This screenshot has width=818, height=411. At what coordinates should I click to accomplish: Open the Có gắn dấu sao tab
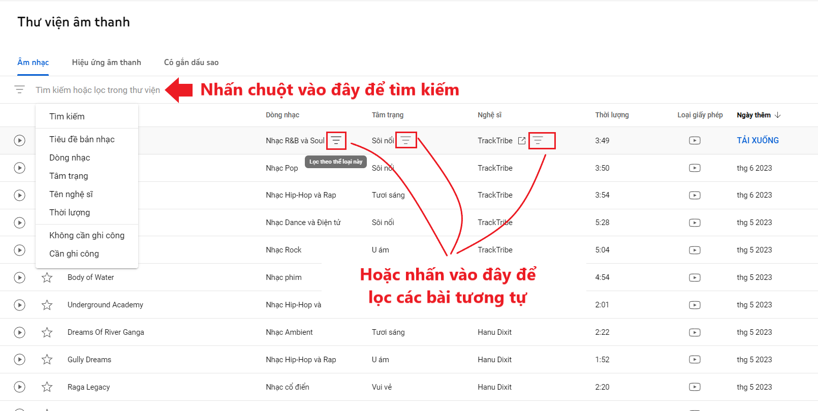pos(191,62)
